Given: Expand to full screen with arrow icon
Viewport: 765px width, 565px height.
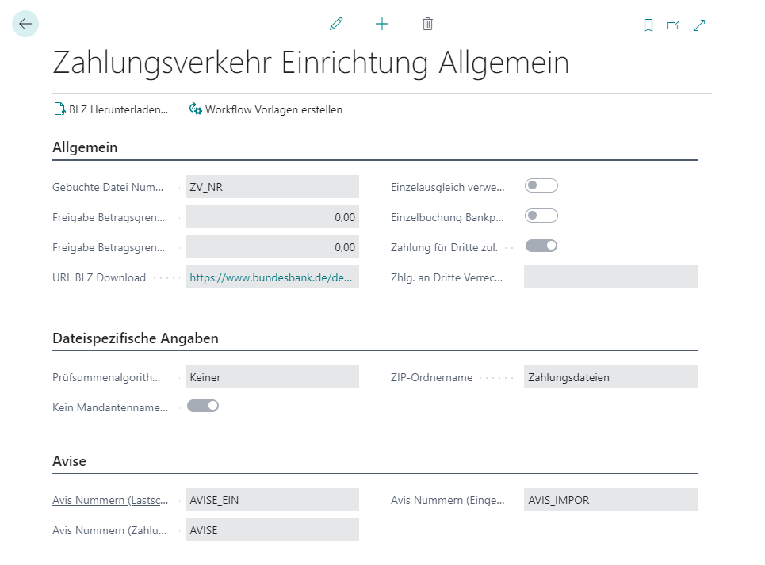Looking at the screenshot, I should coord(698,25).
